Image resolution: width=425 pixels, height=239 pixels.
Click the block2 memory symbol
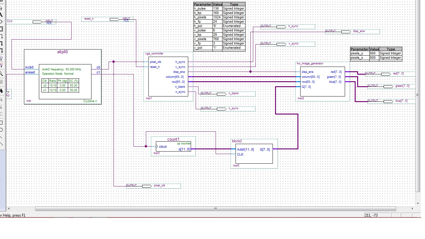254,153
